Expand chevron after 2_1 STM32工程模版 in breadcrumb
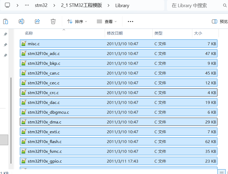This screenshot has height=174, width=228. 108,6
